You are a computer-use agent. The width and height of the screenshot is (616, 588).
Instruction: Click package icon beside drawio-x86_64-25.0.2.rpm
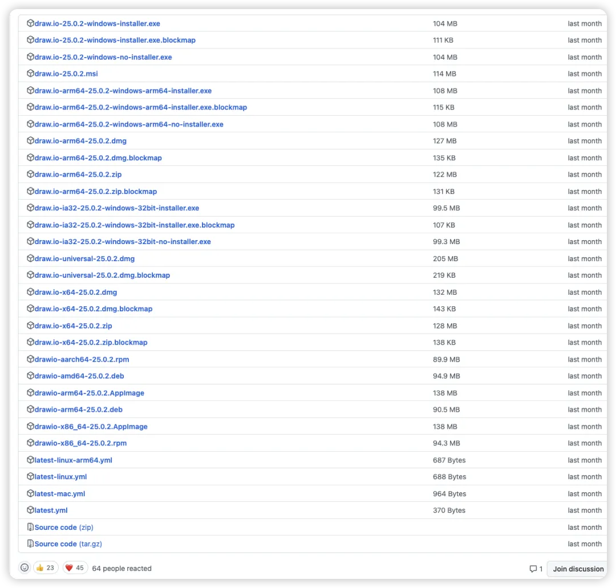click(x=30, y=443)
